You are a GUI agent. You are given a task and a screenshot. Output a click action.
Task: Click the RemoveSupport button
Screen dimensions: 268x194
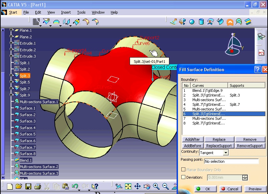click(x=250, y=146)
